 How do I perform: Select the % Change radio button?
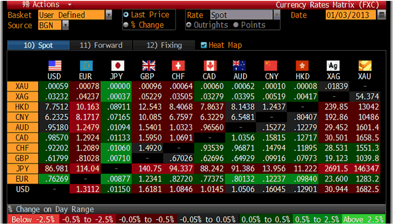pos(126,25)
